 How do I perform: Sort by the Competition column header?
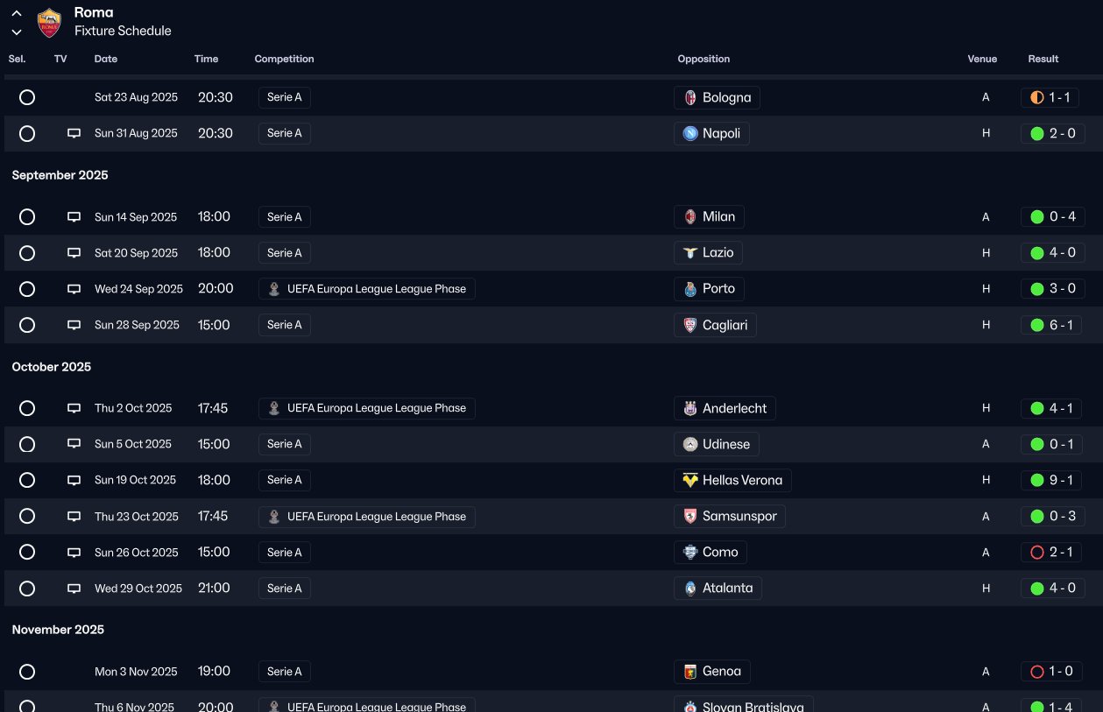pos(284,59)
